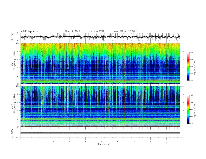Click the "5" tick of ch.3(V) axis
Screen dimensions: 206x159
point(18,129)
